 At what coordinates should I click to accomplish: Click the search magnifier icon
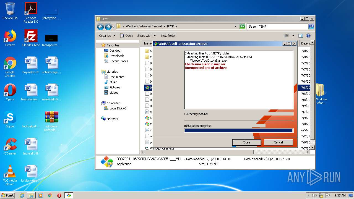311,27
